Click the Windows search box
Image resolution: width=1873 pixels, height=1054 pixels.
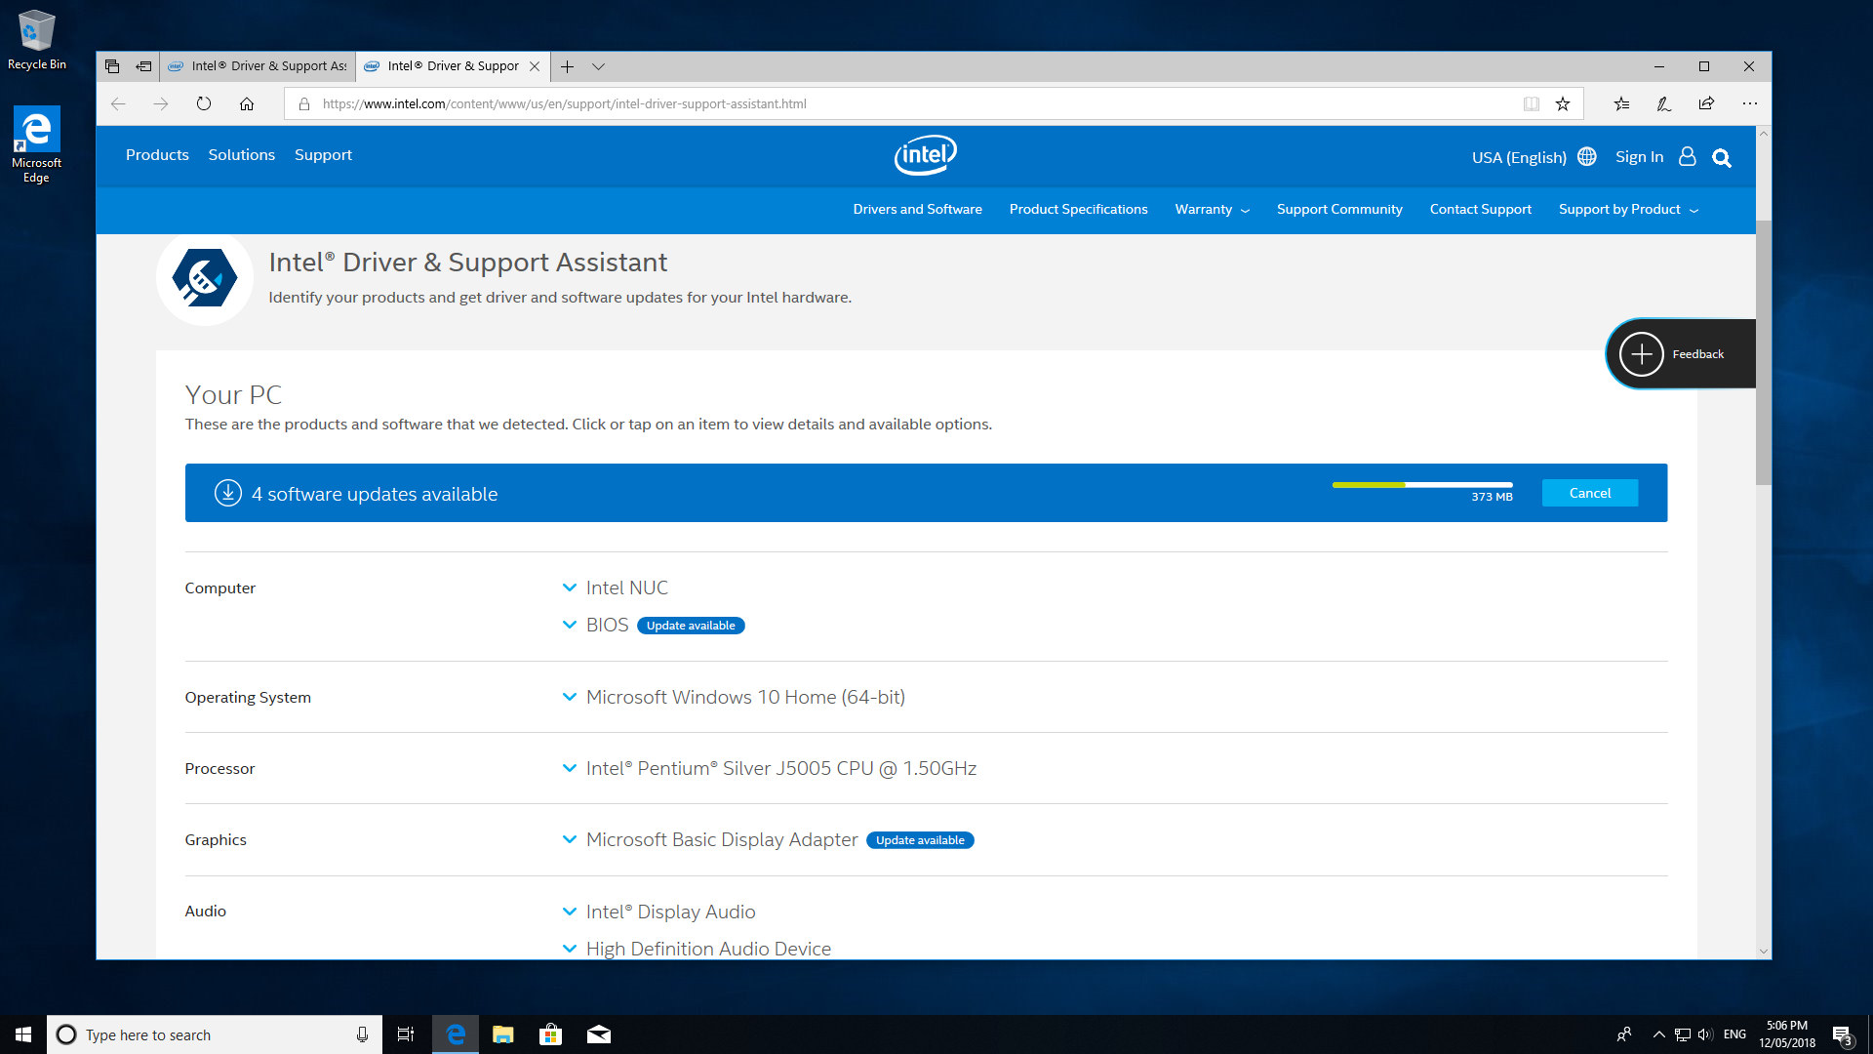(x=215, y=1034)
